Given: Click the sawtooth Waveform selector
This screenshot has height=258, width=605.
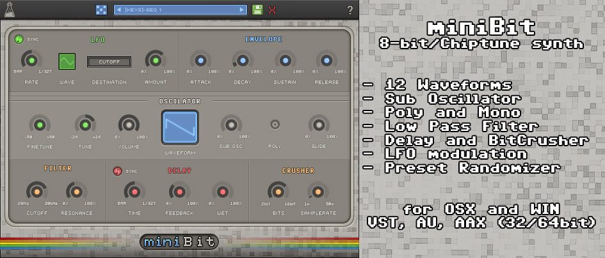Looking at the screenshot, I should (180, 128).
